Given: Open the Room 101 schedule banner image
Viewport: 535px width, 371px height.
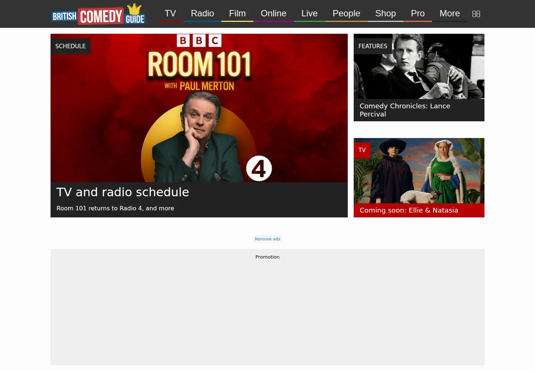Looking at the screenshot, I should point(199,108).
